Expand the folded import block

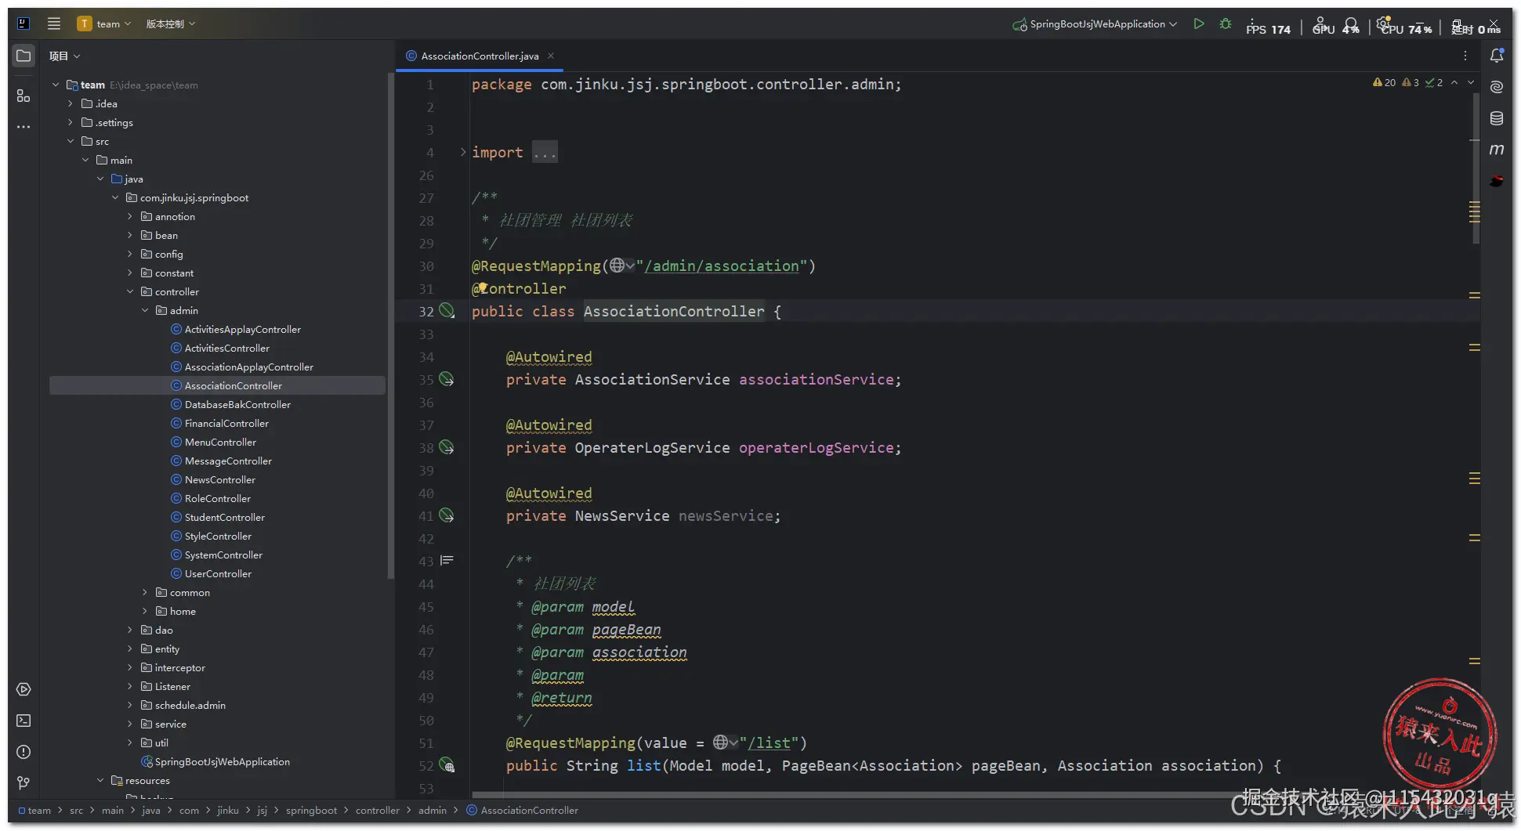pos(462,152)
